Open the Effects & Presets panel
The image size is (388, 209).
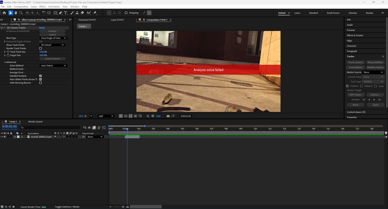click(355, 35)
